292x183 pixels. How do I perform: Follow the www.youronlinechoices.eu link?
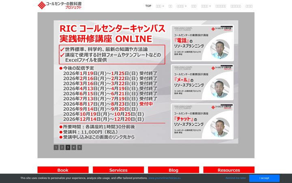(x=164, y=178)
